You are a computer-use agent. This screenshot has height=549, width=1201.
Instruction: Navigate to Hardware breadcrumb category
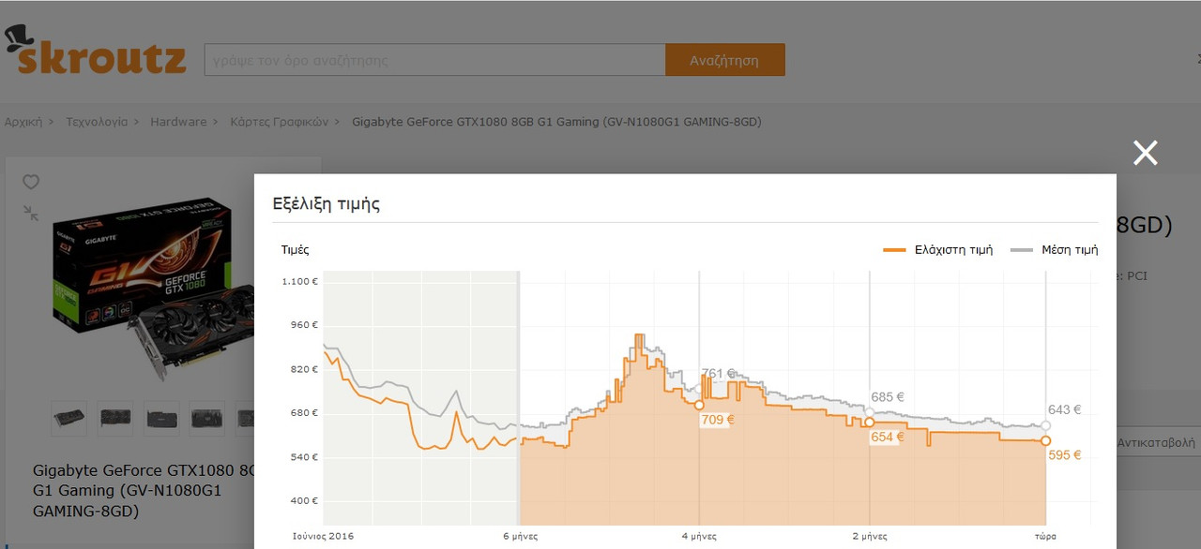pyautogui.click(x=178, y=122)
